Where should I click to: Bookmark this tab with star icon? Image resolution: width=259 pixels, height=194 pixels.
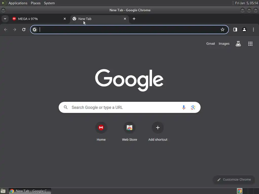pyautogui.click(x=223, y=30)
